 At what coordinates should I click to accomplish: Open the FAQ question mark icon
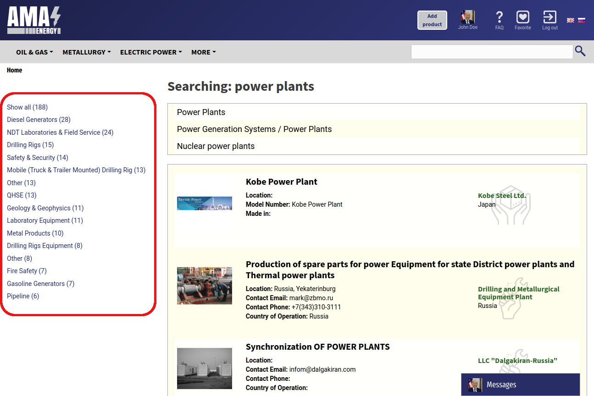coord(500,17)
